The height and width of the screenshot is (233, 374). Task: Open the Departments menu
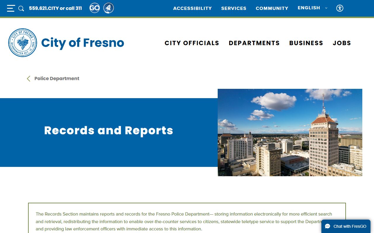click(x=254, y=43)
